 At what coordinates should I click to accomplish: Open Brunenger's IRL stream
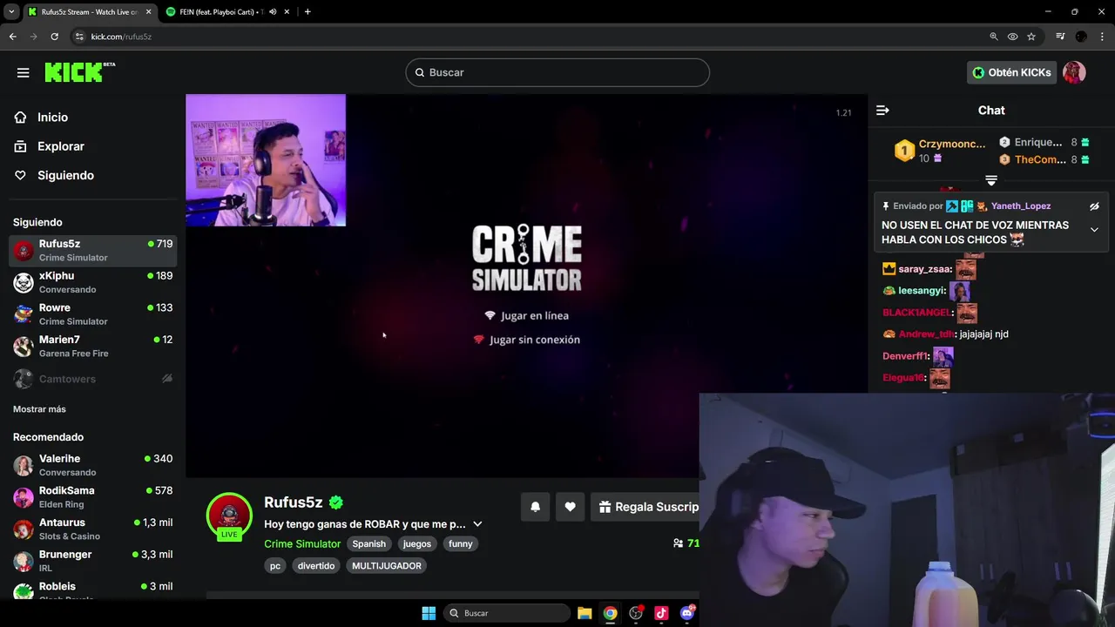(x=93, y=561)
